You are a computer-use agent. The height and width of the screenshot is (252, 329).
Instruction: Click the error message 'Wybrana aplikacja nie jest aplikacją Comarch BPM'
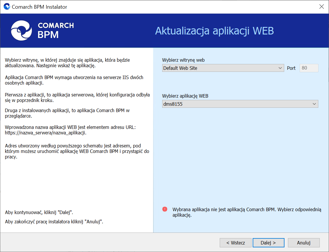click(247, 212)
